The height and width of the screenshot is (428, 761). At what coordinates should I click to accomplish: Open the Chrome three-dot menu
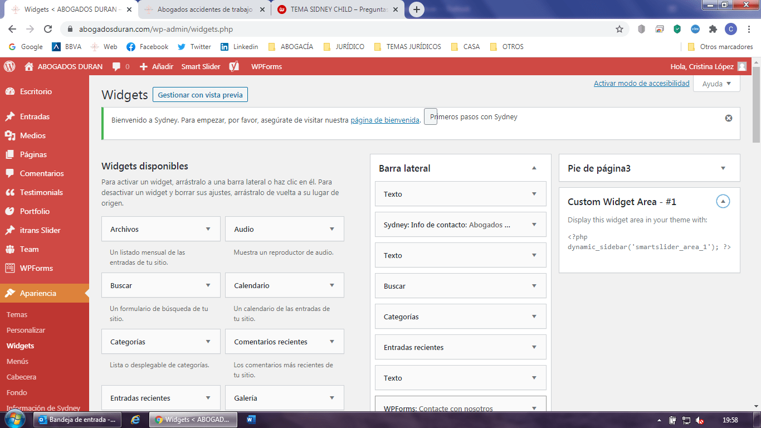click(748, 29)
